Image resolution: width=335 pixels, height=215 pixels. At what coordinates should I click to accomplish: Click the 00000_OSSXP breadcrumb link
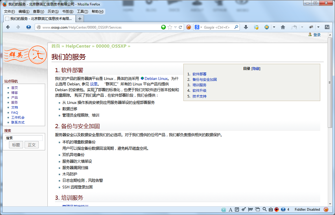coord(111,46)
